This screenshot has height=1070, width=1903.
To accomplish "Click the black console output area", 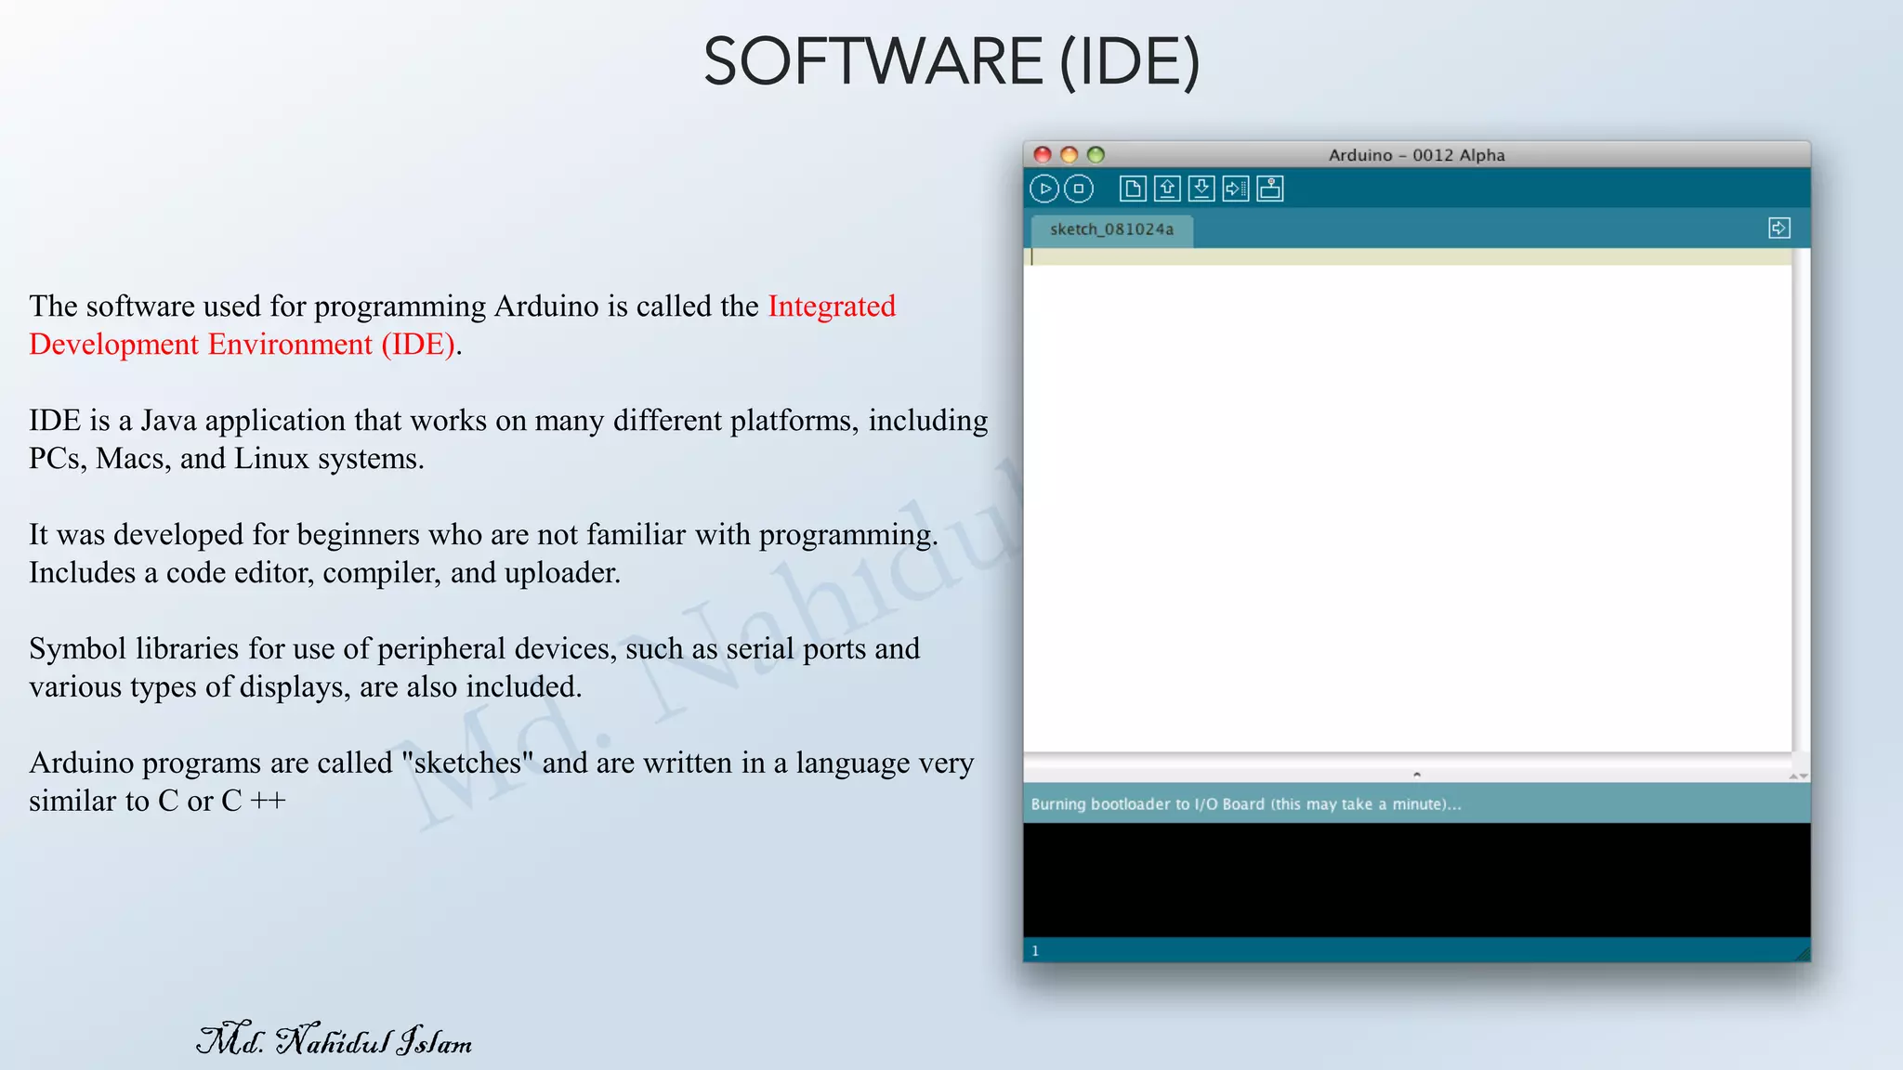I will point(1417,880).
